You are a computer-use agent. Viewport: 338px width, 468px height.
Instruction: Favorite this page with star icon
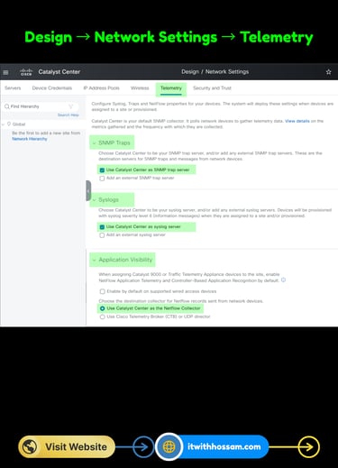[x=328, y=72]
